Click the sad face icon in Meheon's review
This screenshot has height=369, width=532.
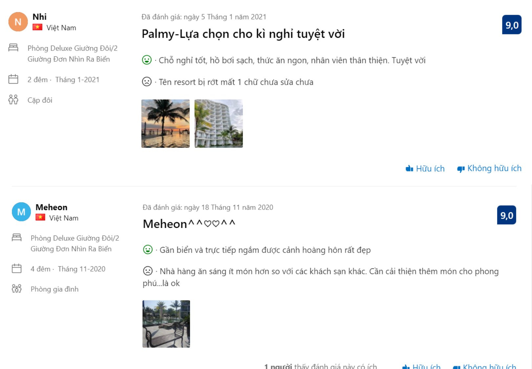(148, 271)
